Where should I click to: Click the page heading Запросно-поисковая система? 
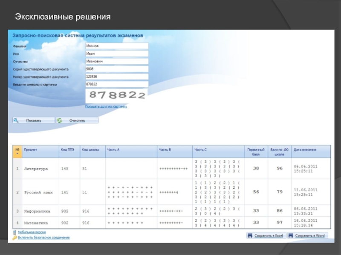click(x=78, y=36)
